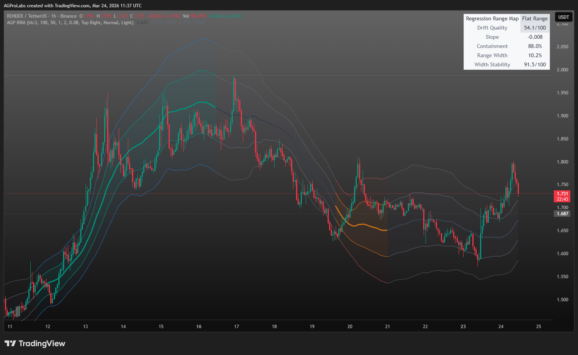Click the 'Containment' label

pos(492,46)
